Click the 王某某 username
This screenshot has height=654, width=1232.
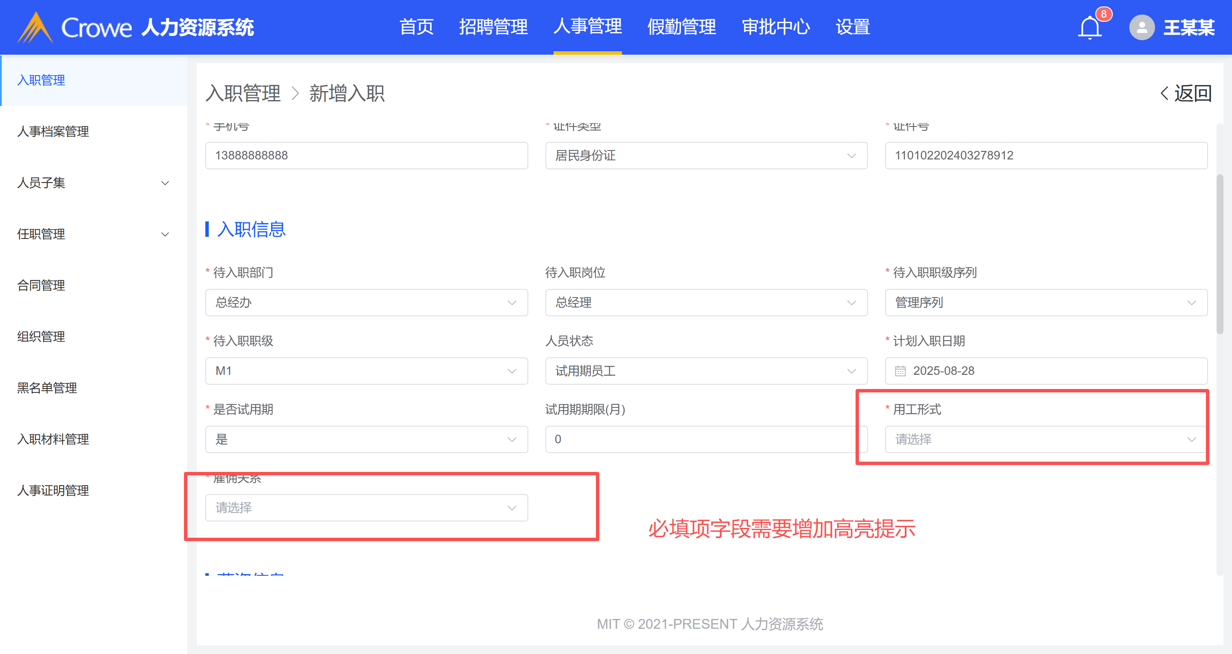click(x=1189, y=28)
